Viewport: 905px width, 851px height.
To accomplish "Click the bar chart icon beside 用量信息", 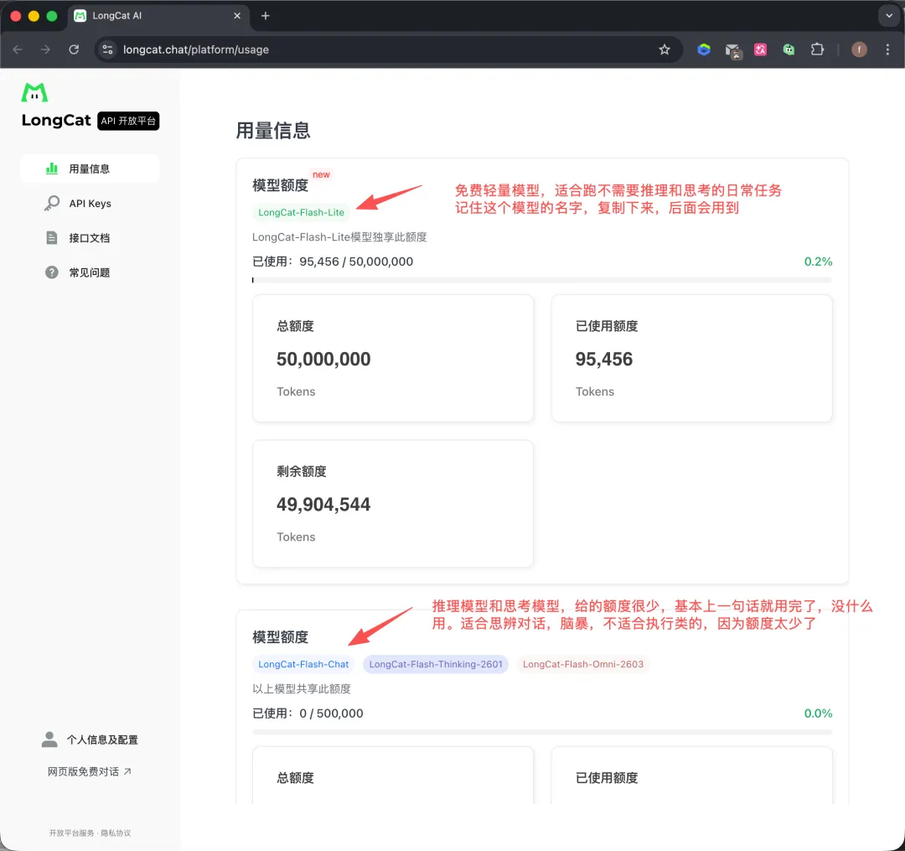I will (52, 169).
